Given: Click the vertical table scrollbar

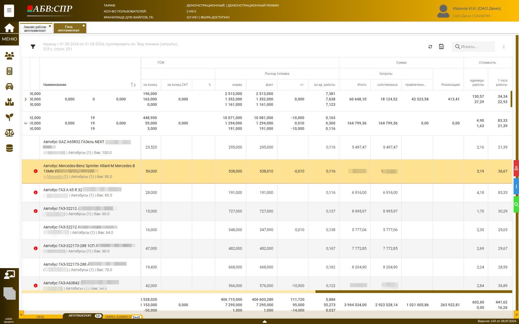Looking at the screenshot, I should (x=511, y=99).
